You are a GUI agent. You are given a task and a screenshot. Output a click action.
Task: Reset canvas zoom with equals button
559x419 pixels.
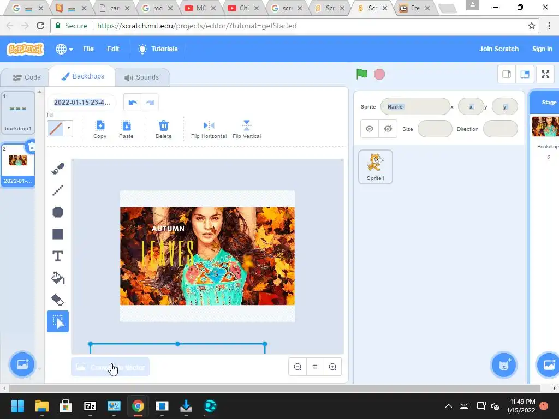coord(315,367)
